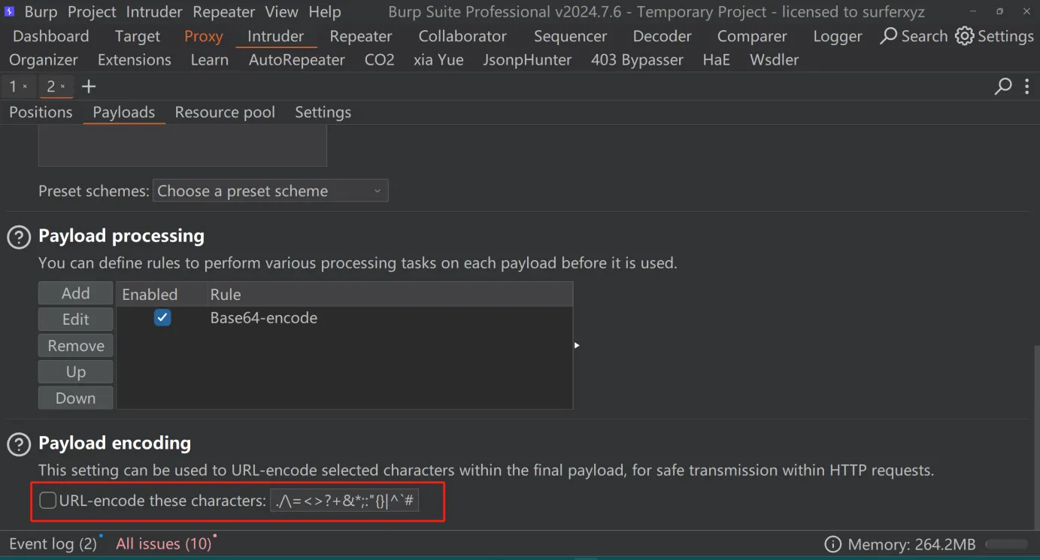Move rule Up button

click(x=76, y=372)
